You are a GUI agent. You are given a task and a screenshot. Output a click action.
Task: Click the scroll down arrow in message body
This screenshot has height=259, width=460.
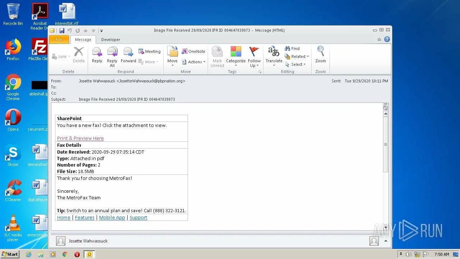click(386, 227)
